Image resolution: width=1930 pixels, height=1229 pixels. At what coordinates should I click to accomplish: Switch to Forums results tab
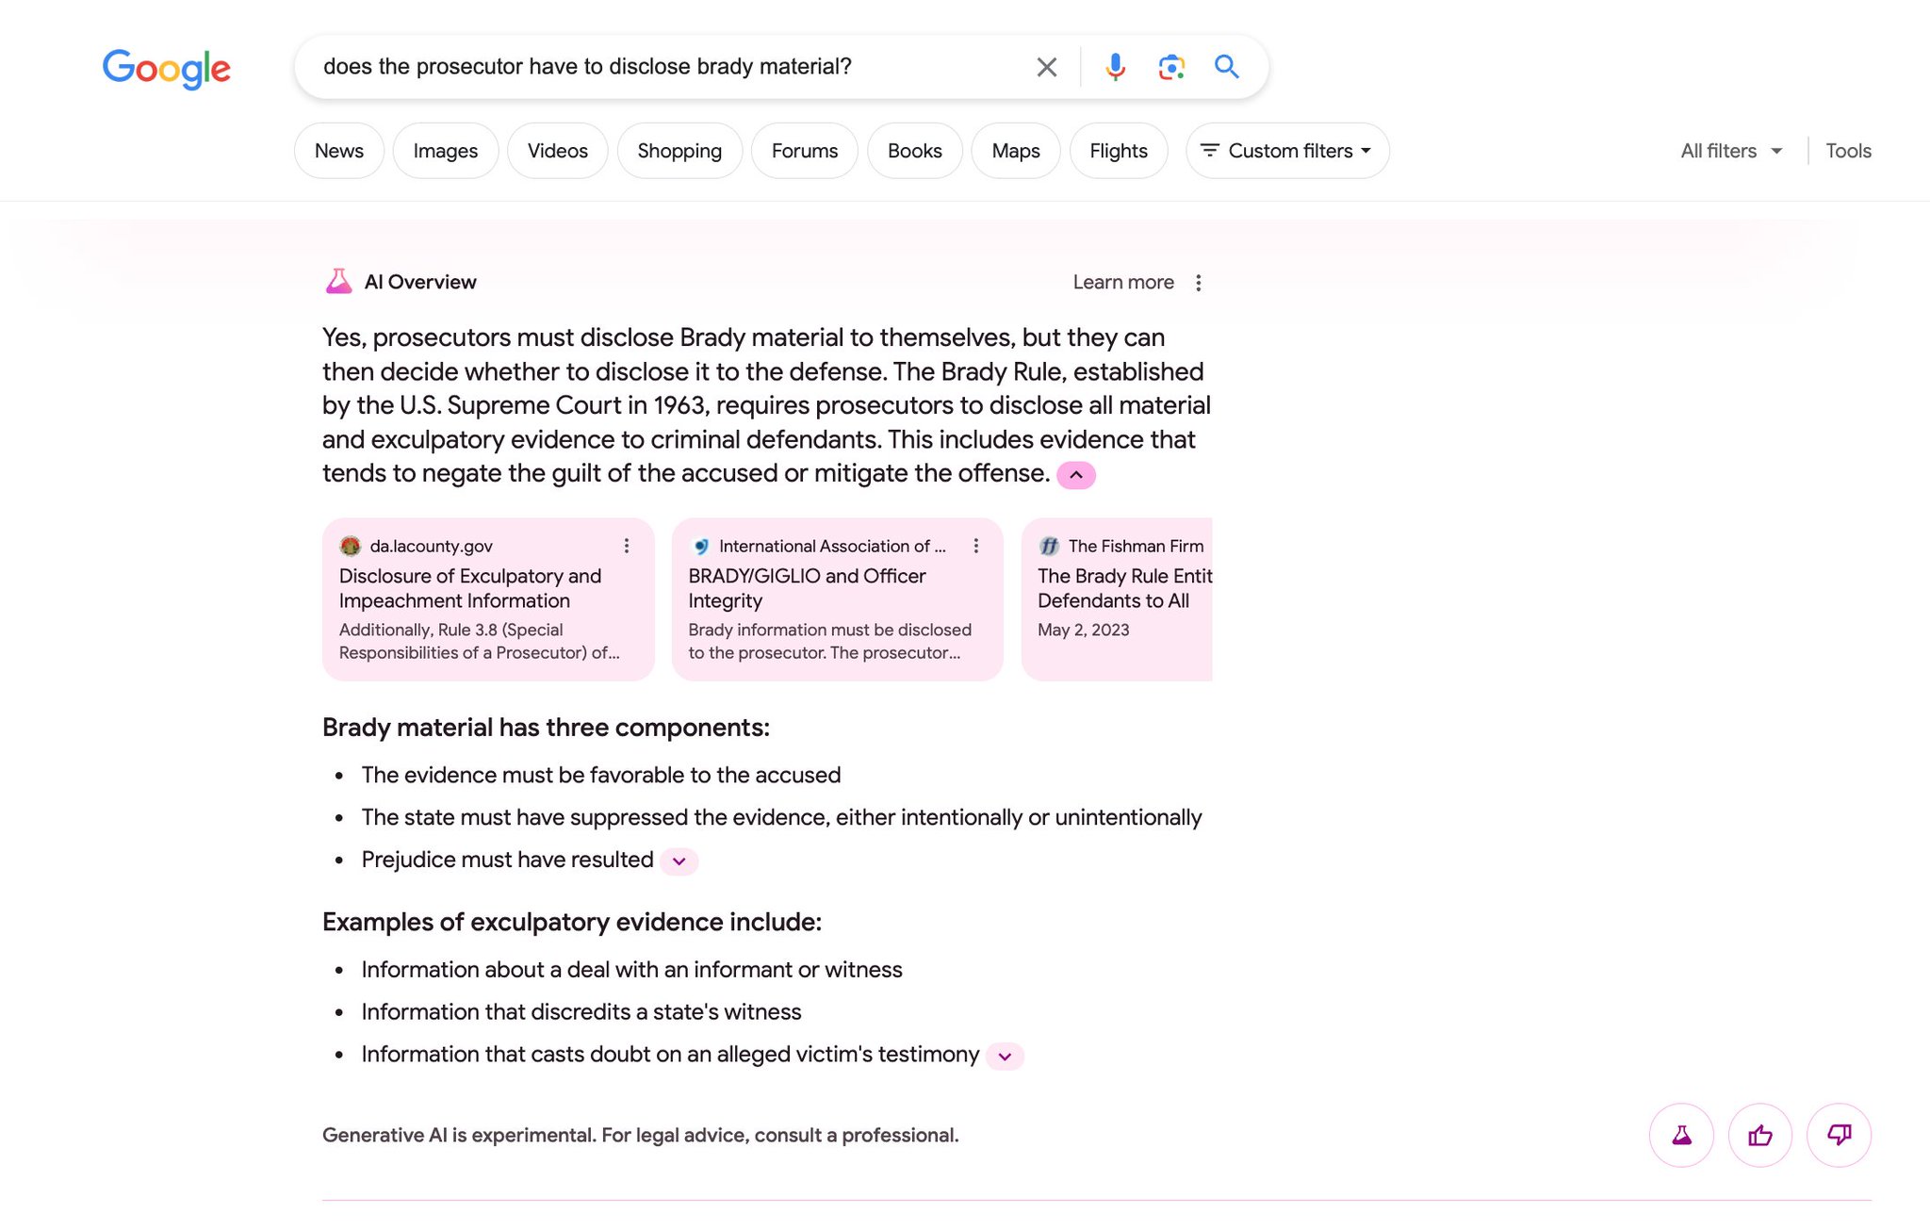(805, 151)
